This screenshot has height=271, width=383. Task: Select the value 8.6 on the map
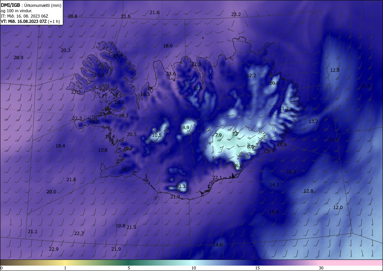250,146
